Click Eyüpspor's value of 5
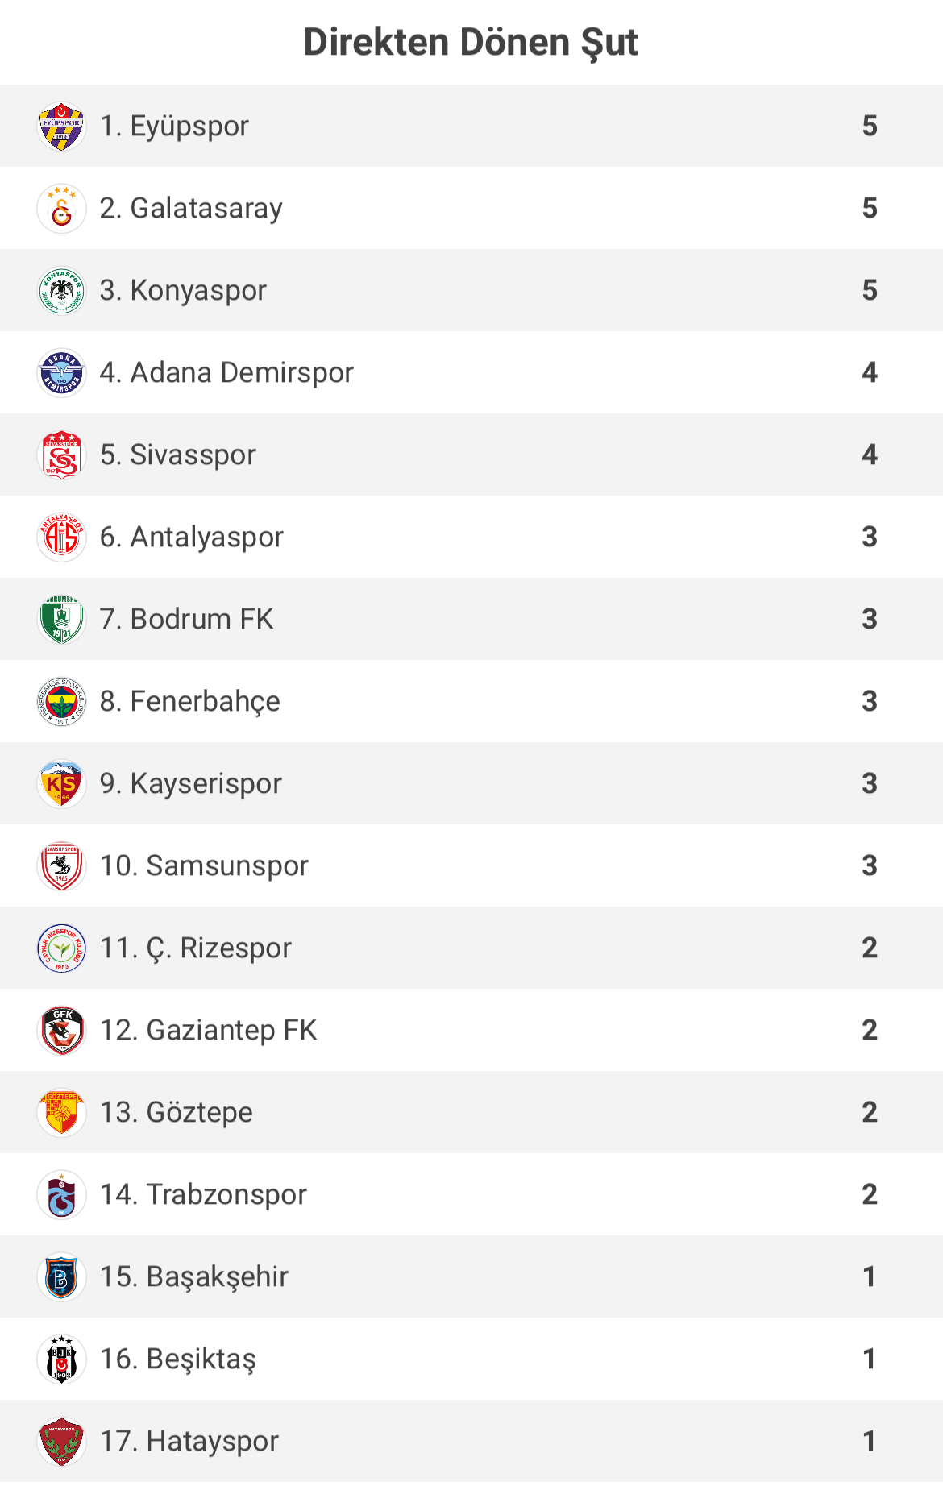 tap(870, 126)
